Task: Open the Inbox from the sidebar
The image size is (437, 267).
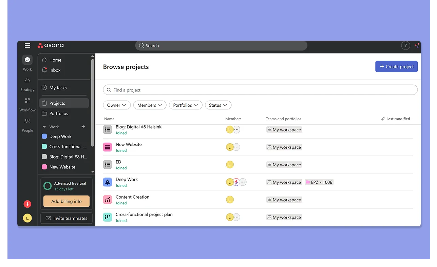Action: point(55,70)
